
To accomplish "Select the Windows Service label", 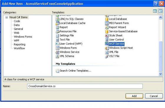I will [70, 52].
